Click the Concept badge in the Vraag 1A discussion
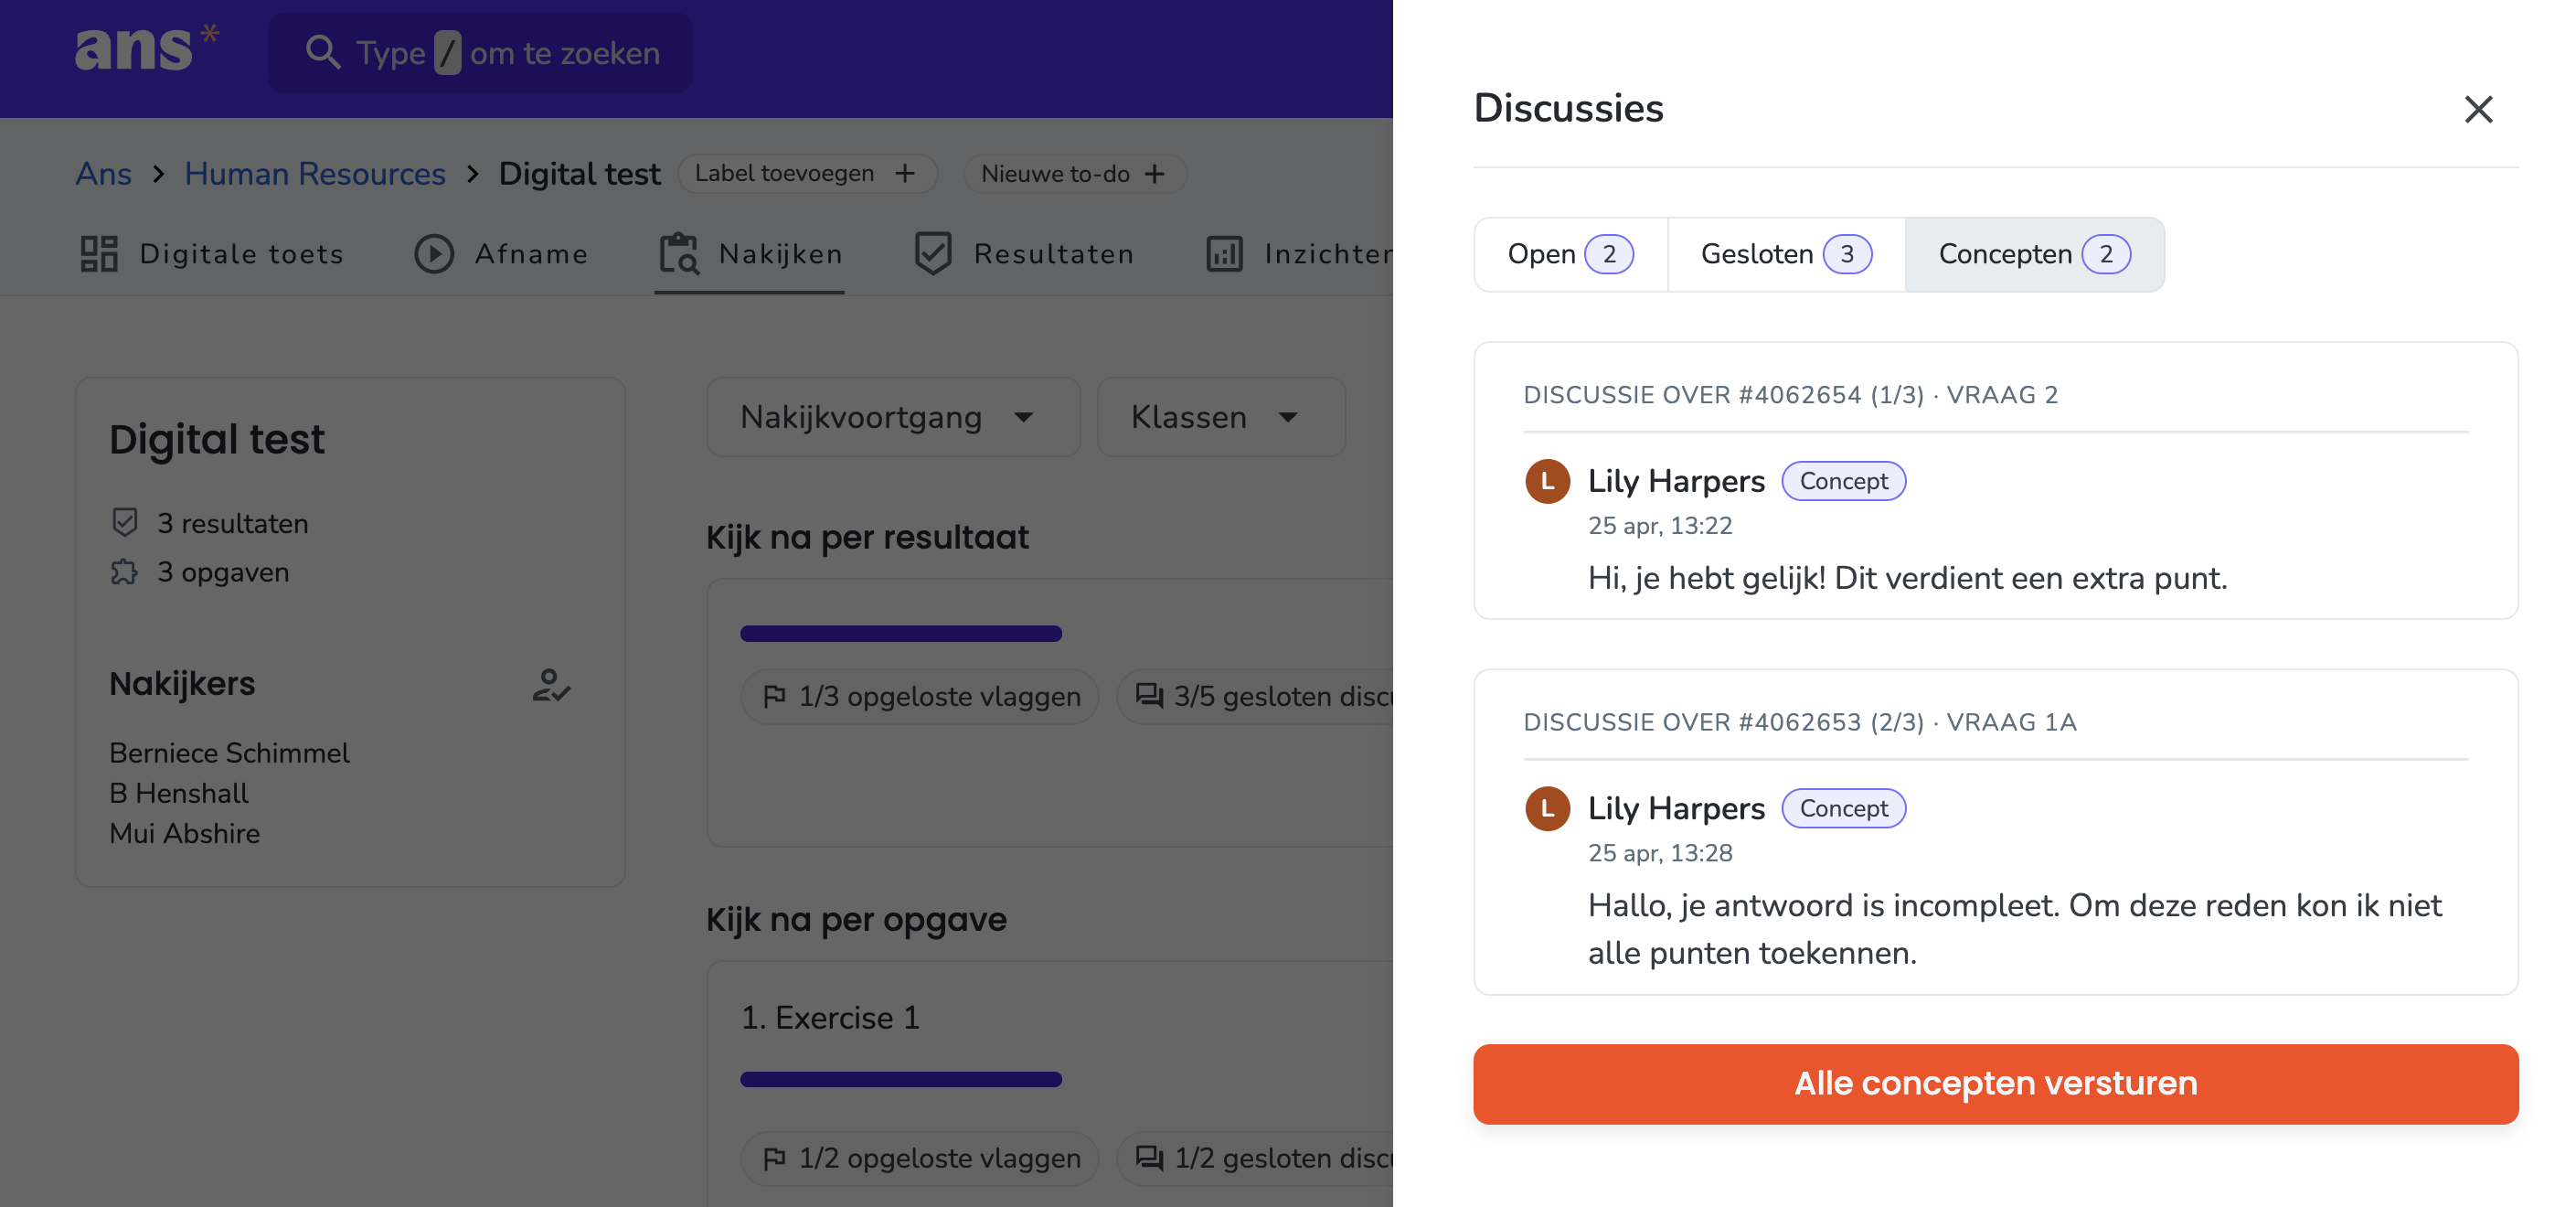Screen dimensions: 2576x1207 1843,808
